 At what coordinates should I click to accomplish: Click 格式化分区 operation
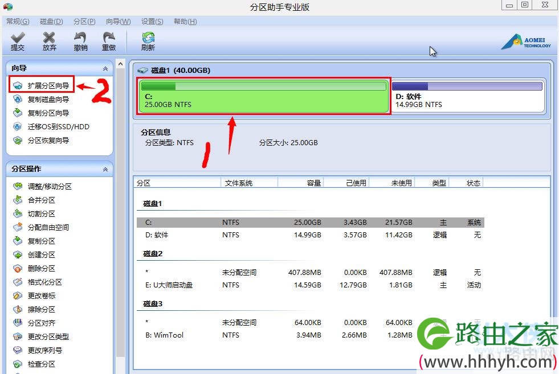45,282
